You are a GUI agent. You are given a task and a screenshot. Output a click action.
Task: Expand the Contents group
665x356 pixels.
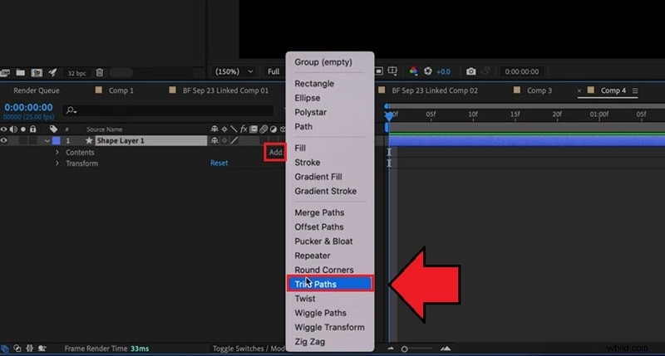(57, 152)
